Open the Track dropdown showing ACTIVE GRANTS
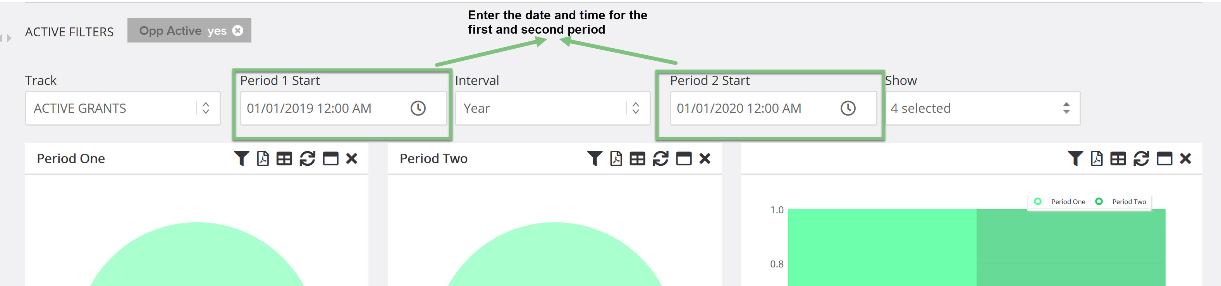This screenshot has height=286, width=1221. pyautogui.click(x=123, y=108)
